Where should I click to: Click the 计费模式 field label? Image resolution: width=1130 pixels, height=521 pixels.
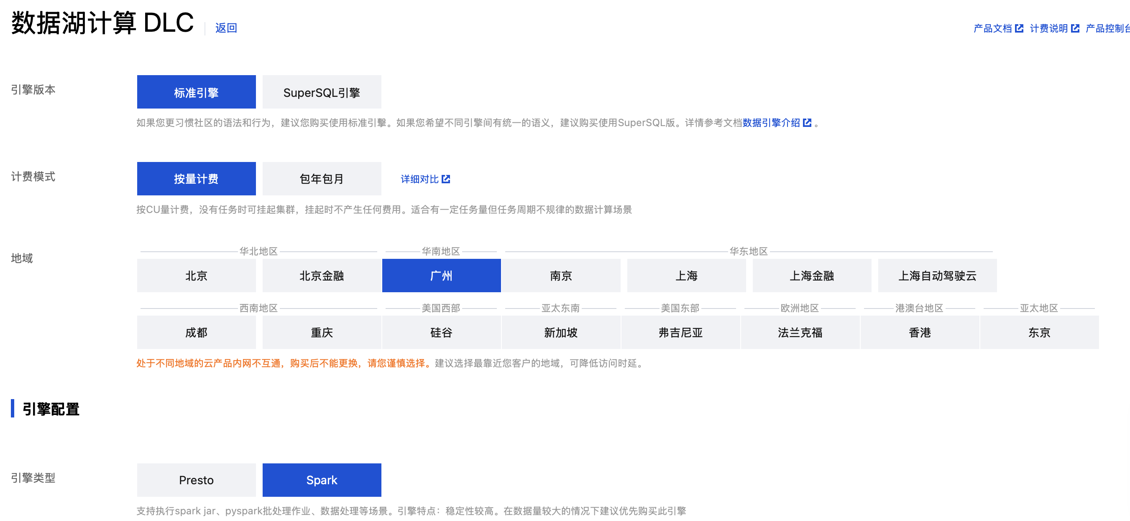[x=33, y=177]
